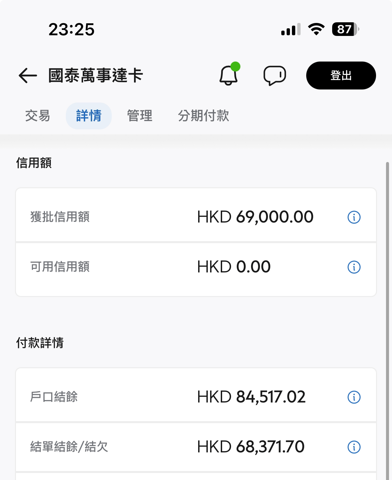Screen dimensions: 392x480
Task: Tap the 國泰萬事達卡 card title
Action: pos(96,76)
